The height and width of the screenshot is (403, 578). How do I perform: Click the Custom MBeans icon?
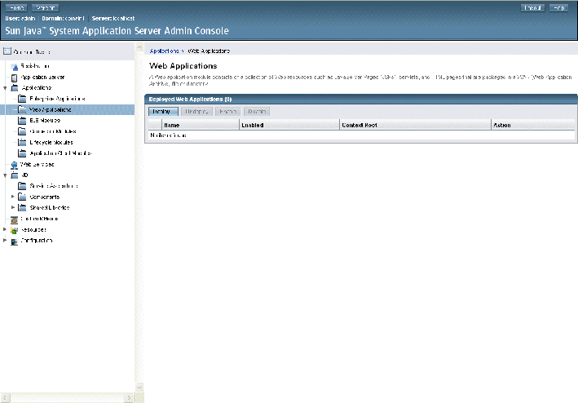(15, 219)
